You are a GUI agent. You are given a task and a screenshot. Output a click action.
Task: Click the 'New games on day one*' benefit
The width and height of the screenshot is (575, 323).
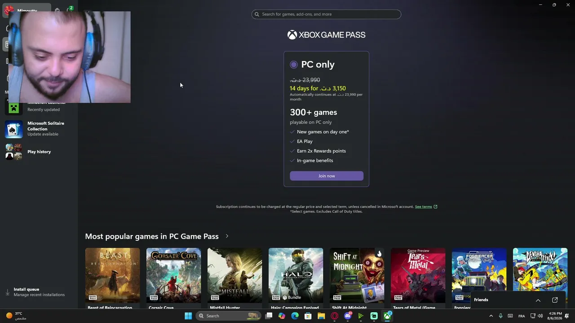point(323,132)
